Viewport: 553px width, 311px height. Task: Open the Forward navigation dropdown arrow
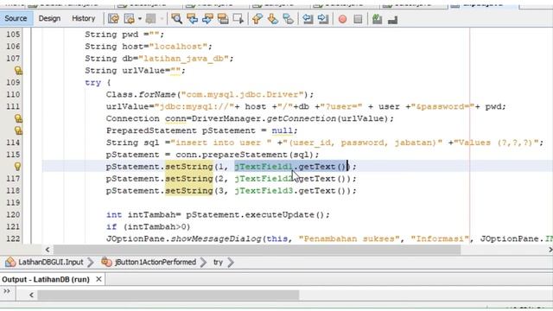[162, 19]
